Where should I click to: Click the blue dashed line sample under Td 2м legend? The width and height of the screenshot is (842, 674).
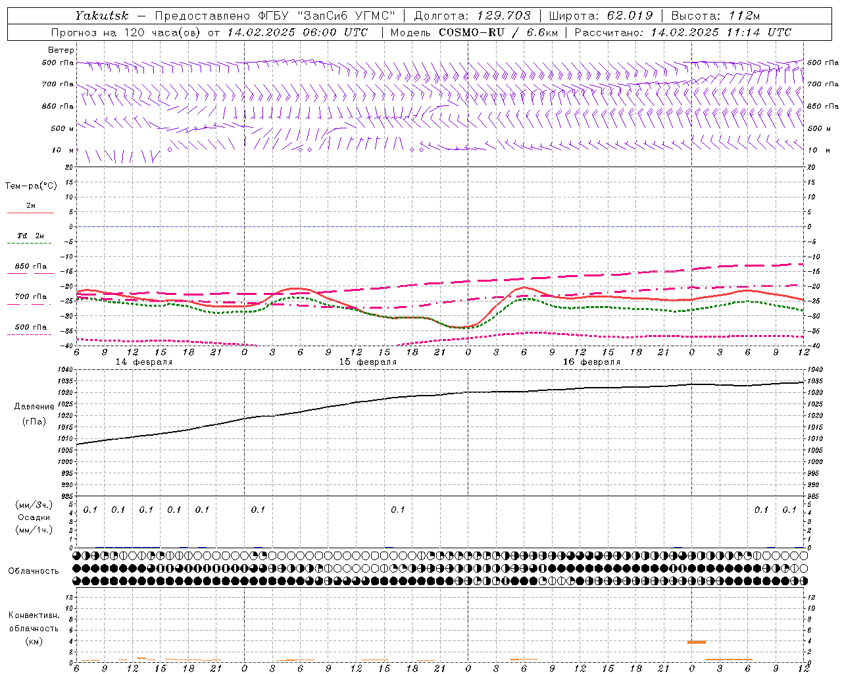30,244
